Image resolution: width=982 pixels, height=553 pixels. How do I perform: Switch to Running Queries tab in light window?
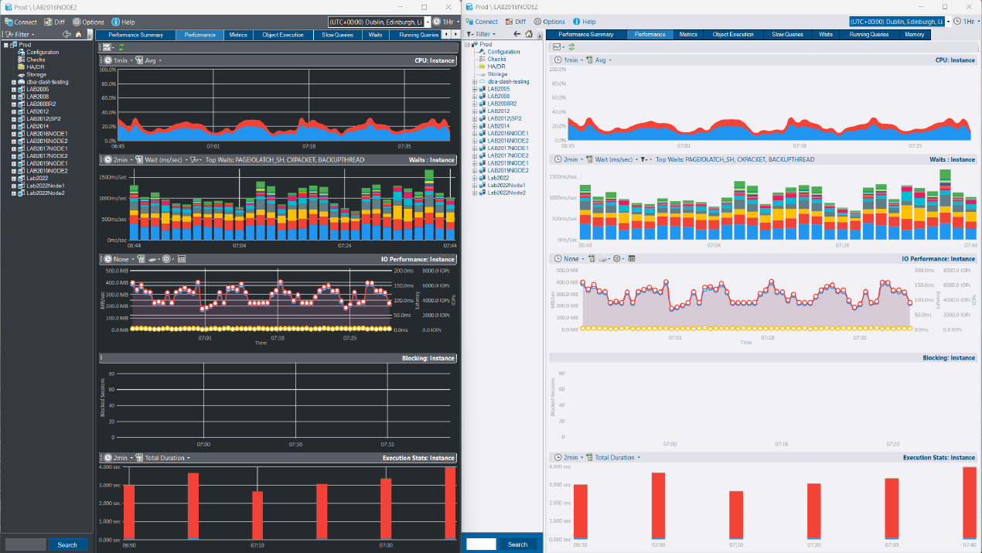869,35
